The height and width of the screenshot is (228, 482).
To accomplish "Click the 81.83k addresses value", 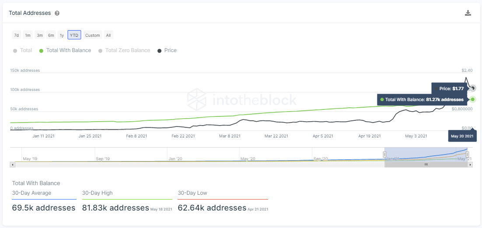I will (x=115, y=208).
